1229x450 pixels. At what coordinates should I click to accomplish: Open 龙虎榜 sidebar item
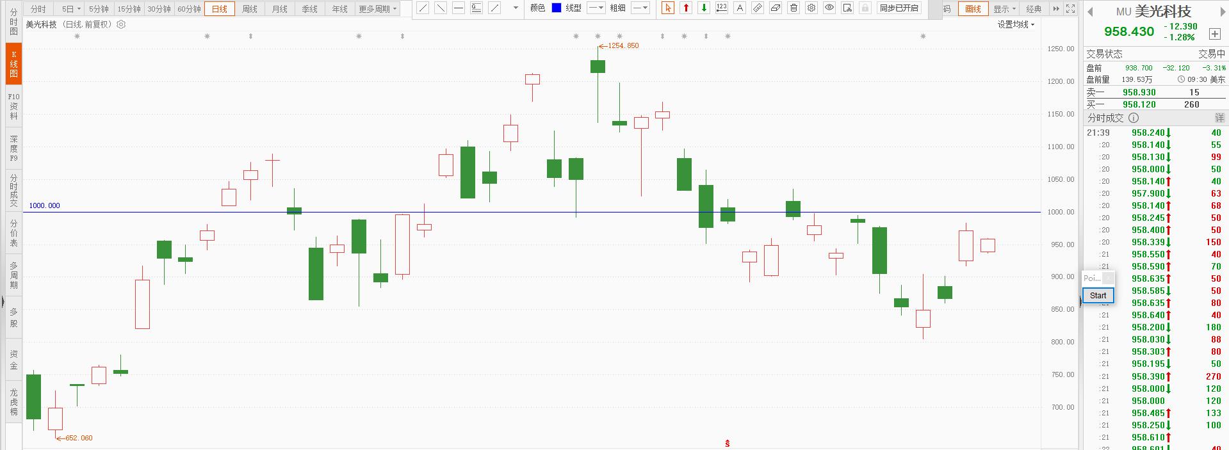click(13, 401)
